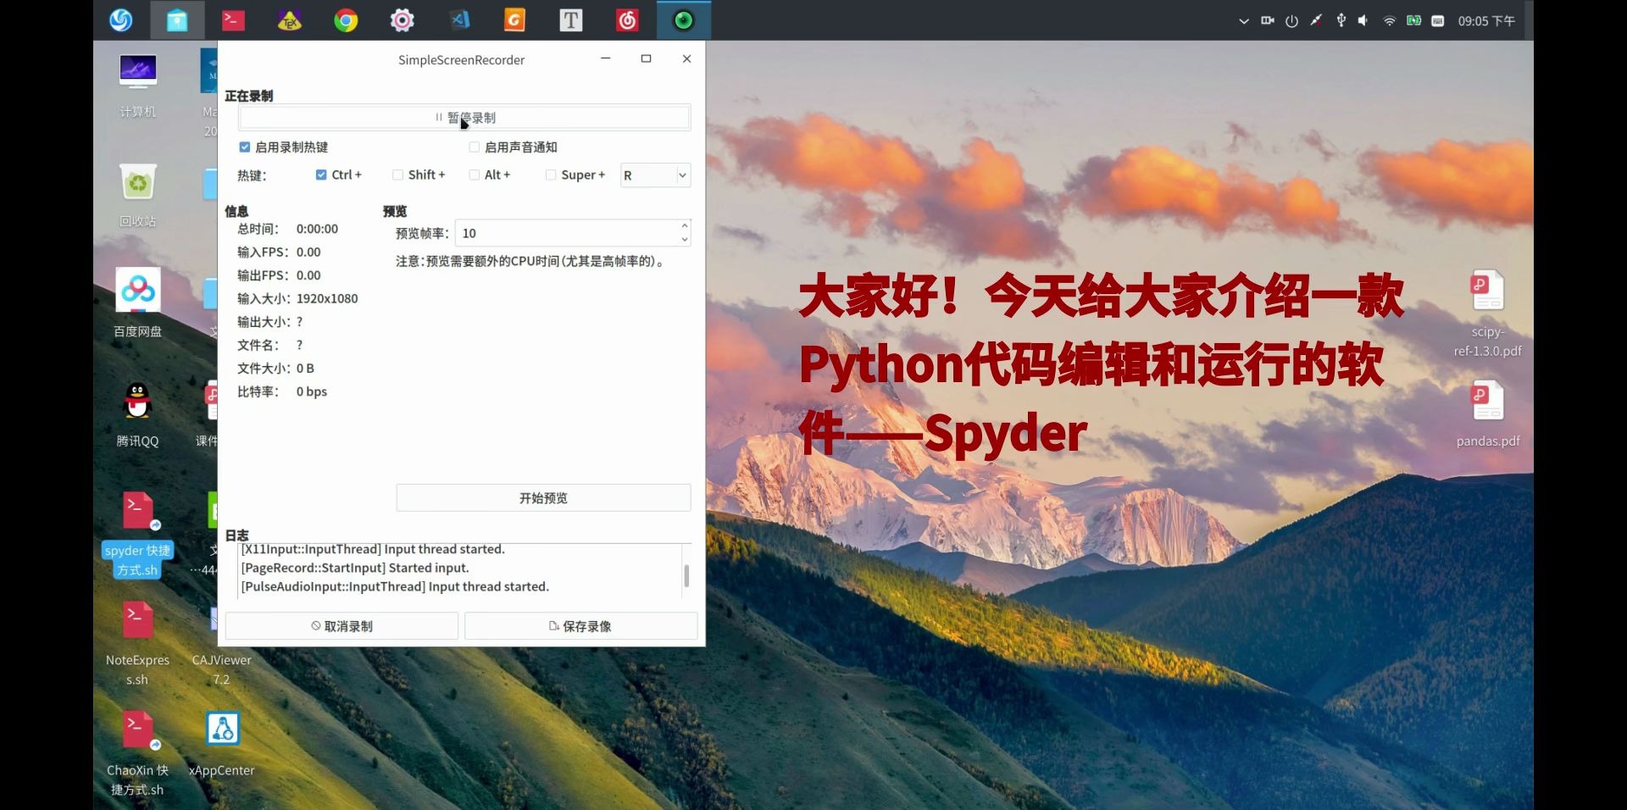Click the 0 bps bitrate value
The image size is (1627, 810).
tap(312, 391)
